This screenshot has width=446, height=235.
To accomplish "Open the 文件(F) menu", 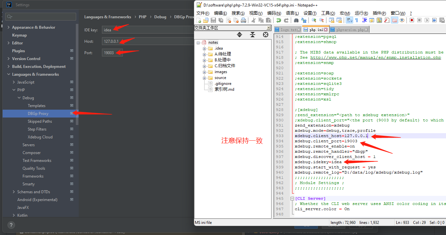I will pos(203,13).
